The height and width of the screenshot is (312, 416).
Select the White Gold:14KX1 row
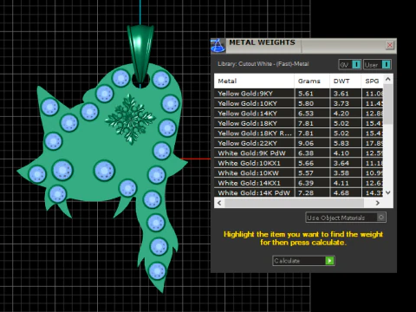[299, 183]
